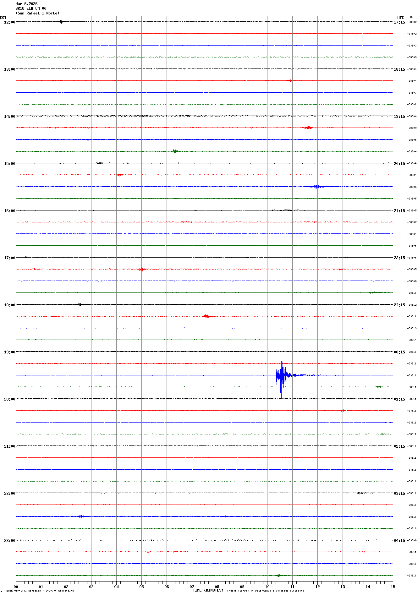Screen dimensions: 418x595
Task: Click the vertical division microvolts footer note
Action: click(x=40, y=591)
